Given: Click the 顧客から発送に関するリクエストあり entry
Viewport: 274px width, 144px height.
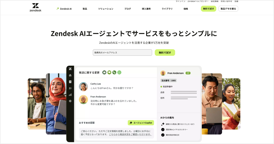Looking at the screenshot, I should tap(180, 124).
